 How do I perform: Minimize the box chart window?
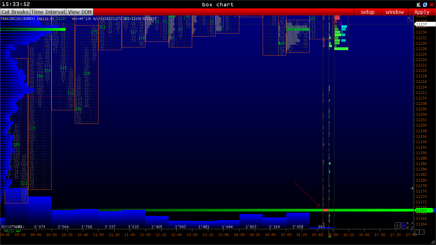pyautogui.click(x=419, y=4)
